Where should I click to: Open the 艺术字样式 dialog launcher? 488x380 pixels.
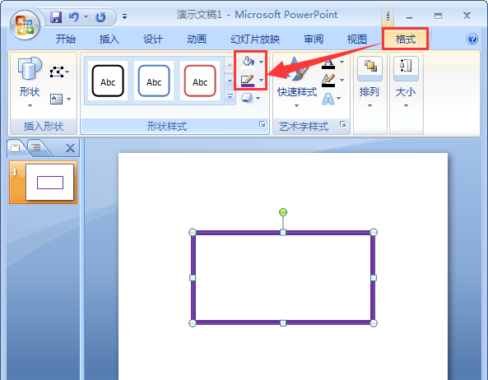coord(342,124)
